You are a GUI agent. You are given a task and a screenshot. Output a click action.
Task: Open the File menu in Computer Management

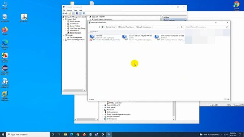click(64, 10)
